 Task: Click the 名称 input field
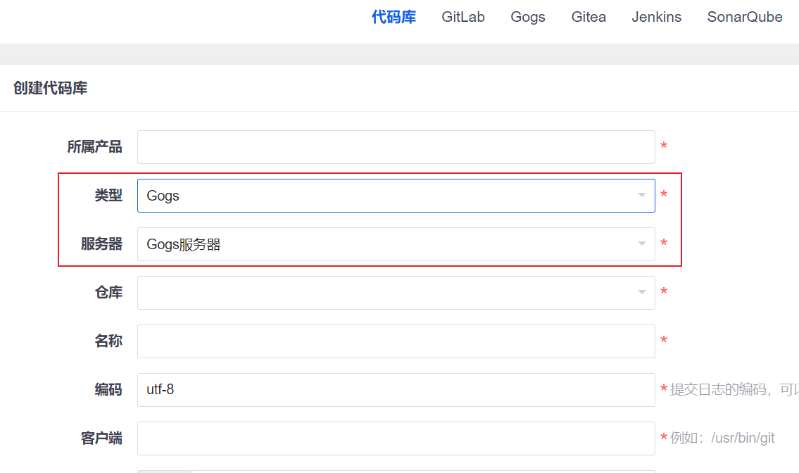coord(396,341)
